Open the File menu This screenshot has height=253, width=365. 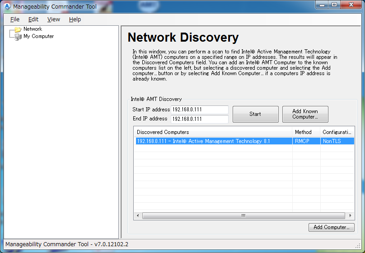[x=15, y=19]
